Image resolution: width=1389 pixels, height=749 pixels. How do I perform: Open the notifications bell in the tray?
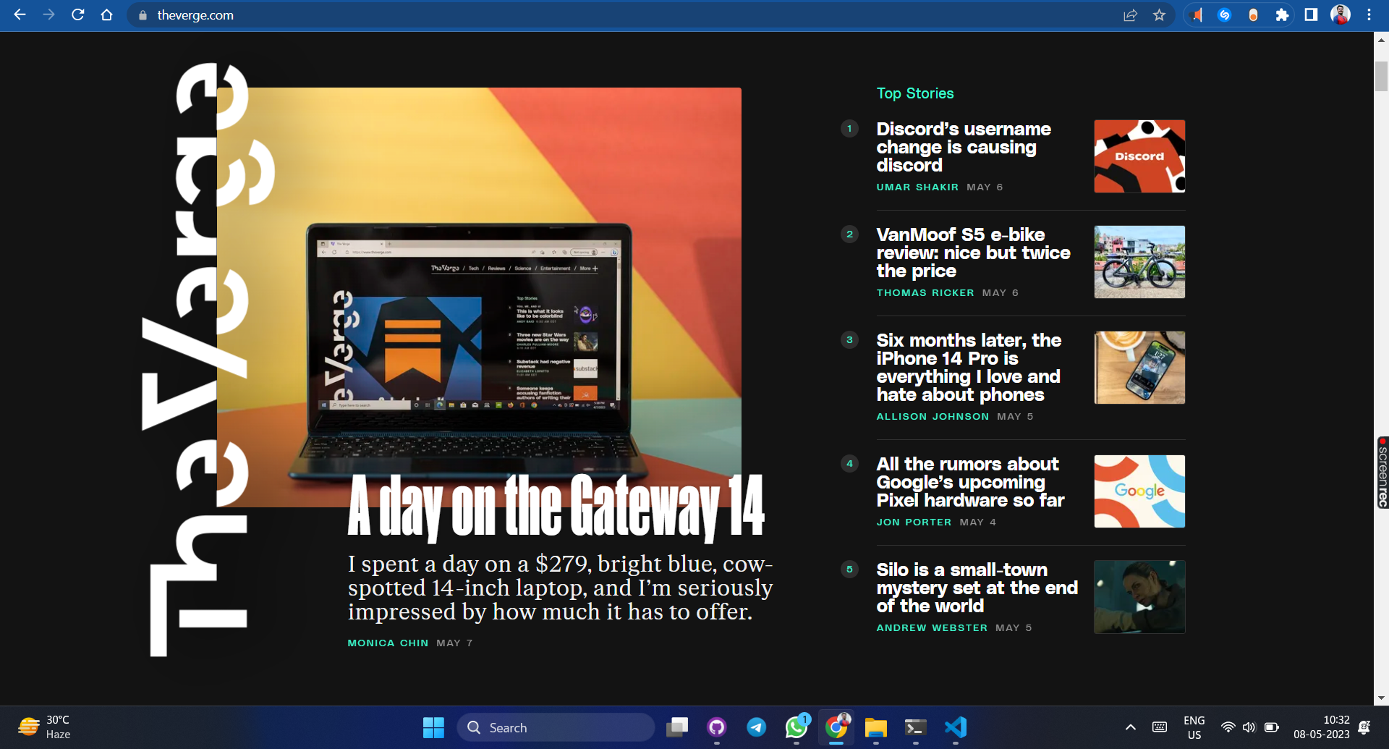click(x=1364, y=727)
